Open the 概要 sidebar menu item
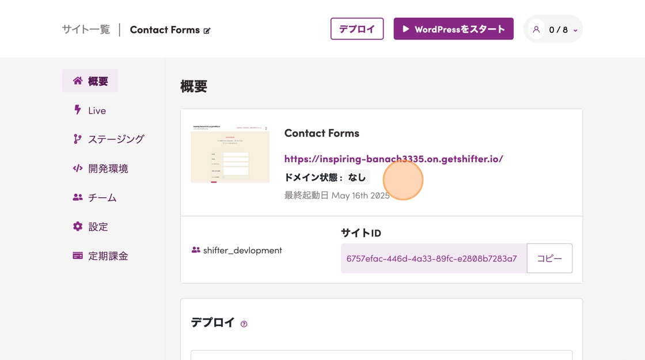The image size is (645, 360). coord(98,81)
